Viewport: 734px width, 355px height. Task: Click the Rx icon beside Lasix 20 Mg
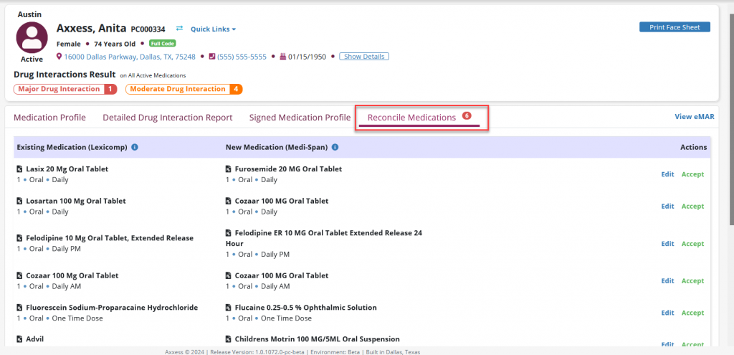point(19,169)
